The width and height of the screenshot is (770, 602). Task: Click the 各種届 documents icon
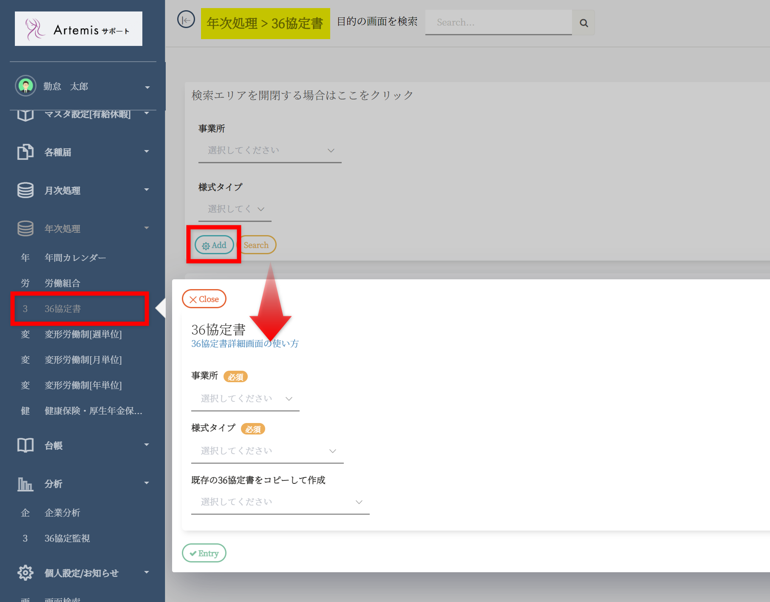pyautogui.click(x=25, y=152)
